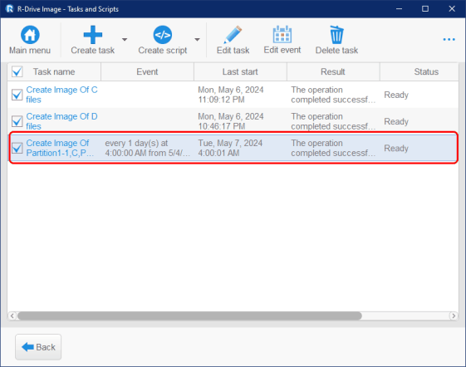Expand the Create script dropdown arrow

click(x=197, y=40)
